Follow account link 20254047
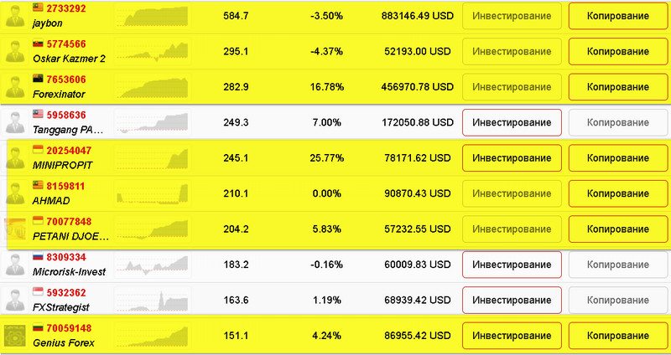Image resolution: width=671 pixels, height=355 pixels. pyautogui.click(x=69, y=151)
